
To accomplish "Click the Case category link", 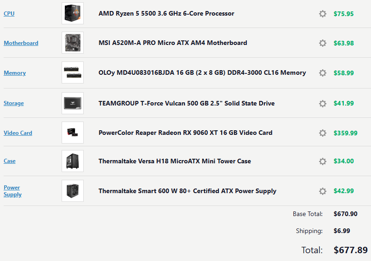I will coord(10,161).
